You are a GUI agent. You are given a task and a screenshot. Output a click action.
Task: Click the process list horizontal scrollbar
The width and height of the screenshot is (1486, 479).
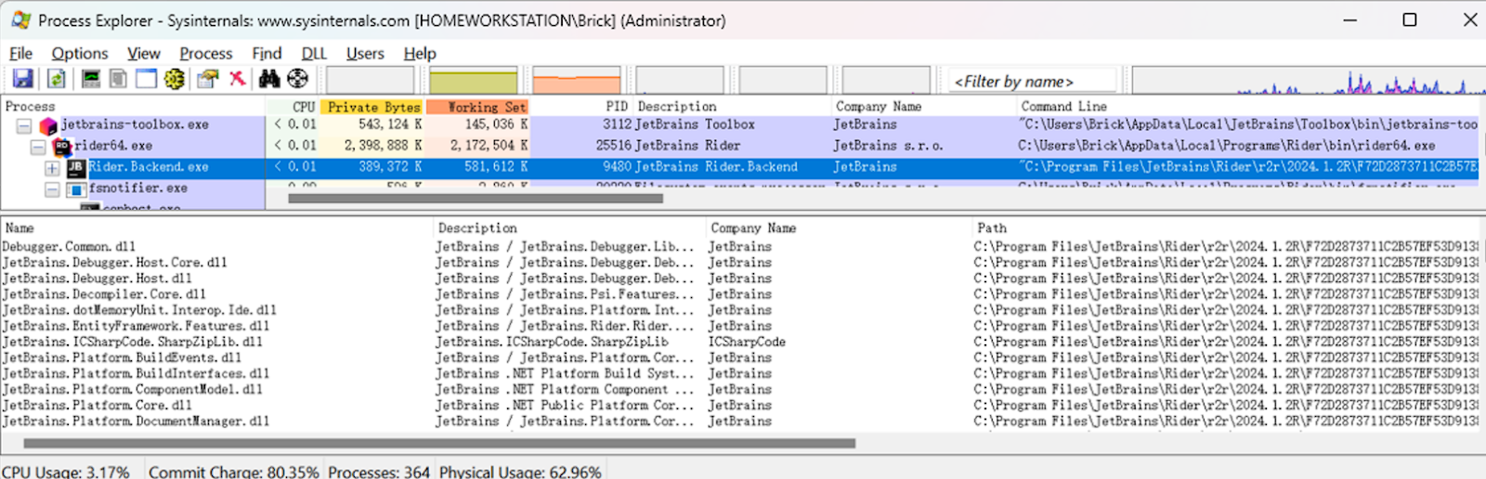point(476,199)
